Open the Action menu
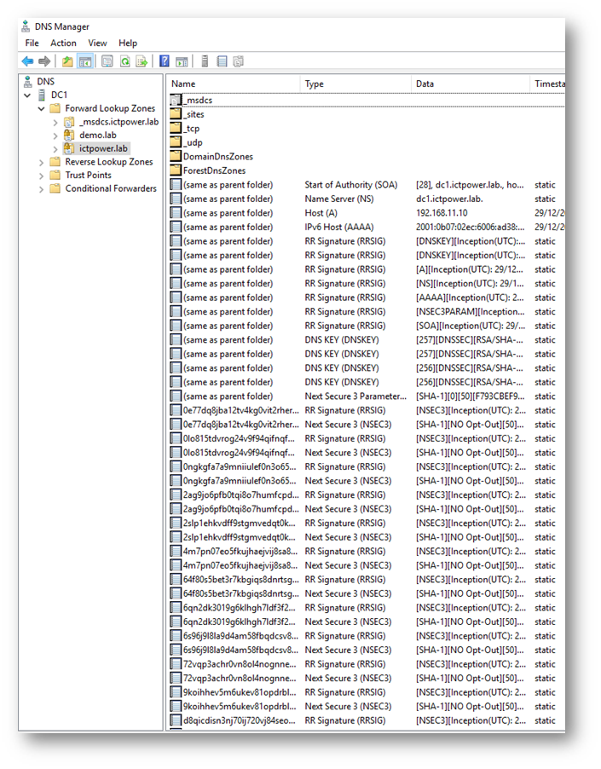This screenshot has width=601, height=769. click(x=63, y=43)
